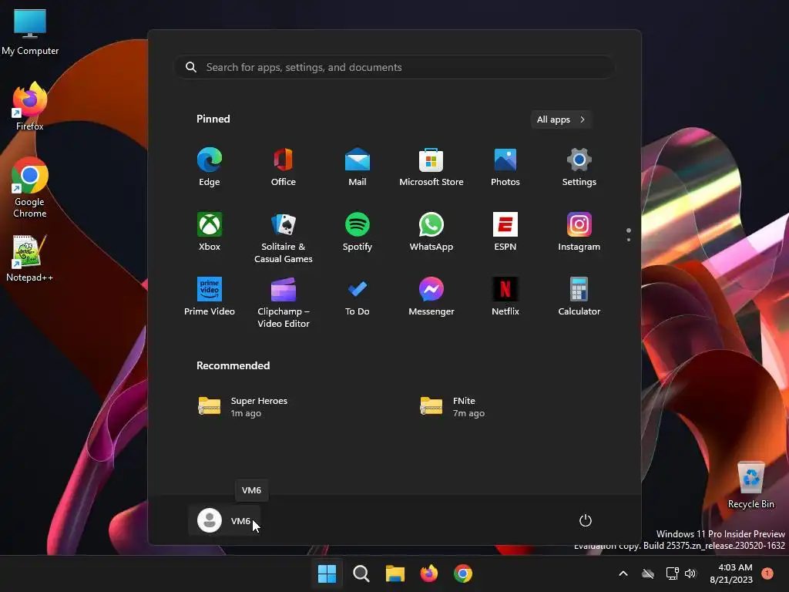Open the Mail app
Screen dimensions: 789x592
point(358,167)
